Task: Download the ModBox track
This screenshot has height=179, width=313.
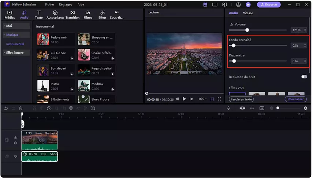Action: tap(113, 89)
